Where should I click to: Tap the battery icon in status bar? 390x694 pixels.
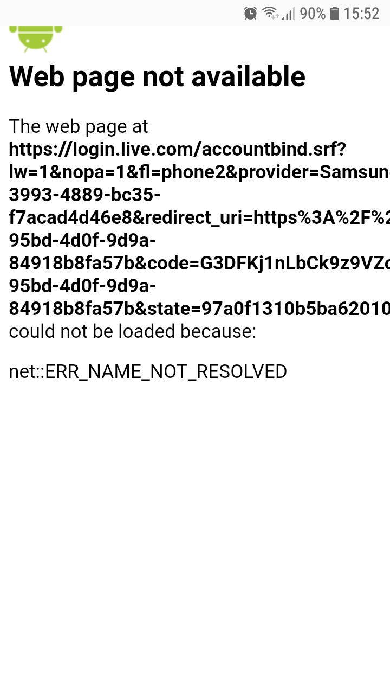click(x=335, y=13)
